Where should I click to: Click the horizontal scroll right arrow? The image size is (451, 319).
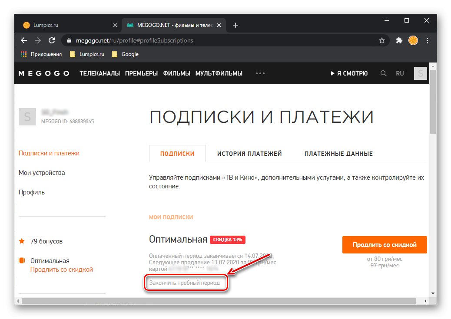coord(426,301)
